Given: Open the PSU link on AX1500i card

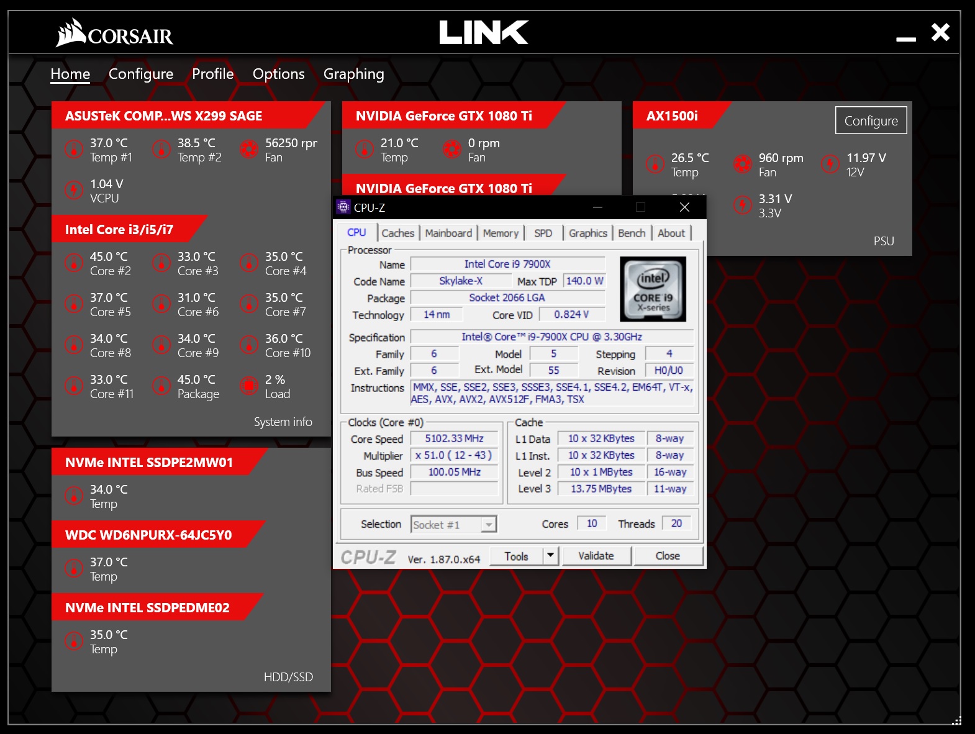Looking at the screenshot, I should (x=884, y=241).
